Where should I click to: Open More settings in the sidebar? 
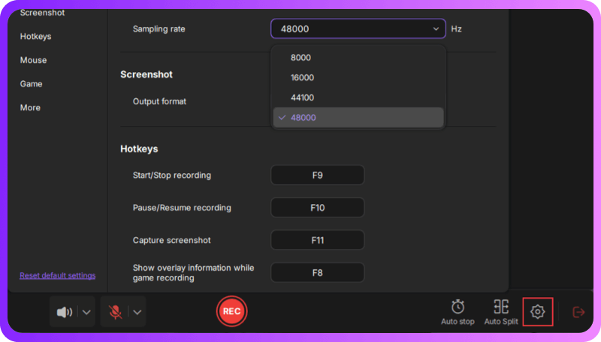click(x=30, y=107)
